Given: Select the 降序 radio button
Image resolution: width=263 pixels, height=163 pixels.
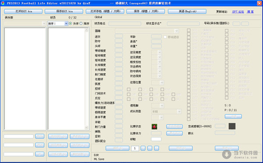Looking at the screenshot, I should [x=81, y=24].
